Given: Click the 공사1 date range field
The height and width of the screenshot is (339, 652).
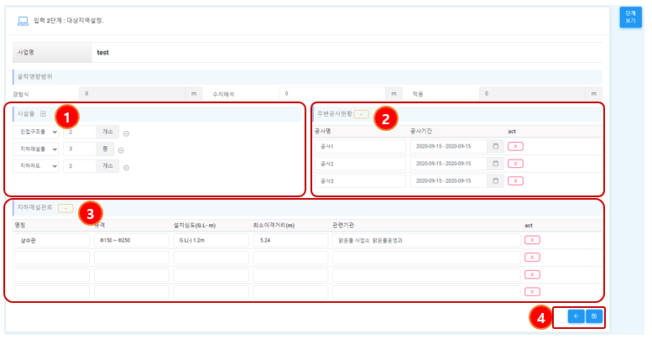Looking at the screenshot, I should point(449,146).
